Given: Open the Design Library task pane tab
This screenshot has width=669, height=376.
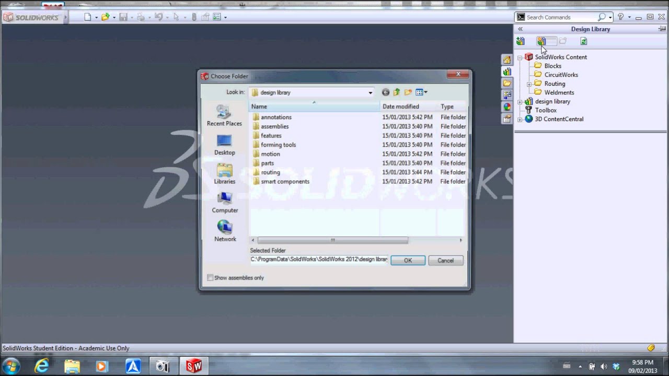Looking at the screenshot, I should tap(507, 72).
